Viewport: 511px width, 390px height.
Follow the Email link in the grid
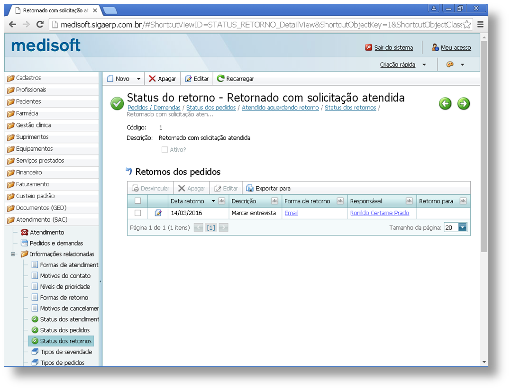291,213
